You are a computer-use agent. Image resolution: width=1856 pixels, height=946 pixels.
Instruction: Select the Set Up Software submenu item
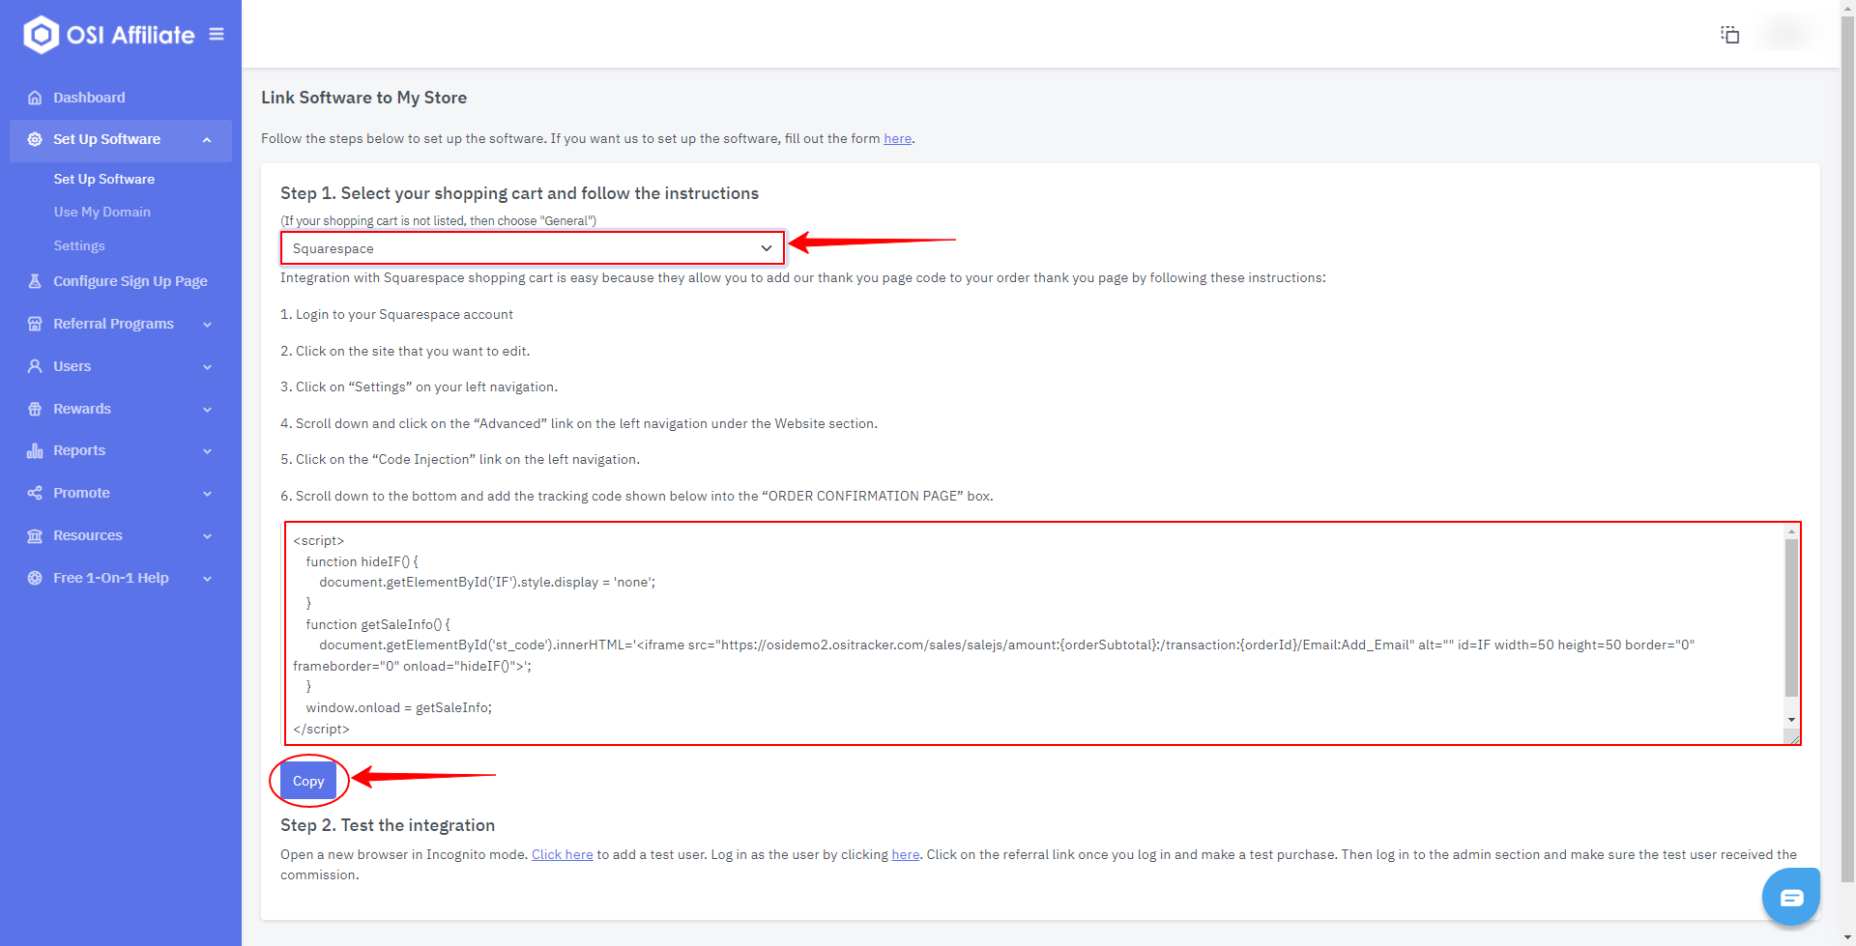104,180
